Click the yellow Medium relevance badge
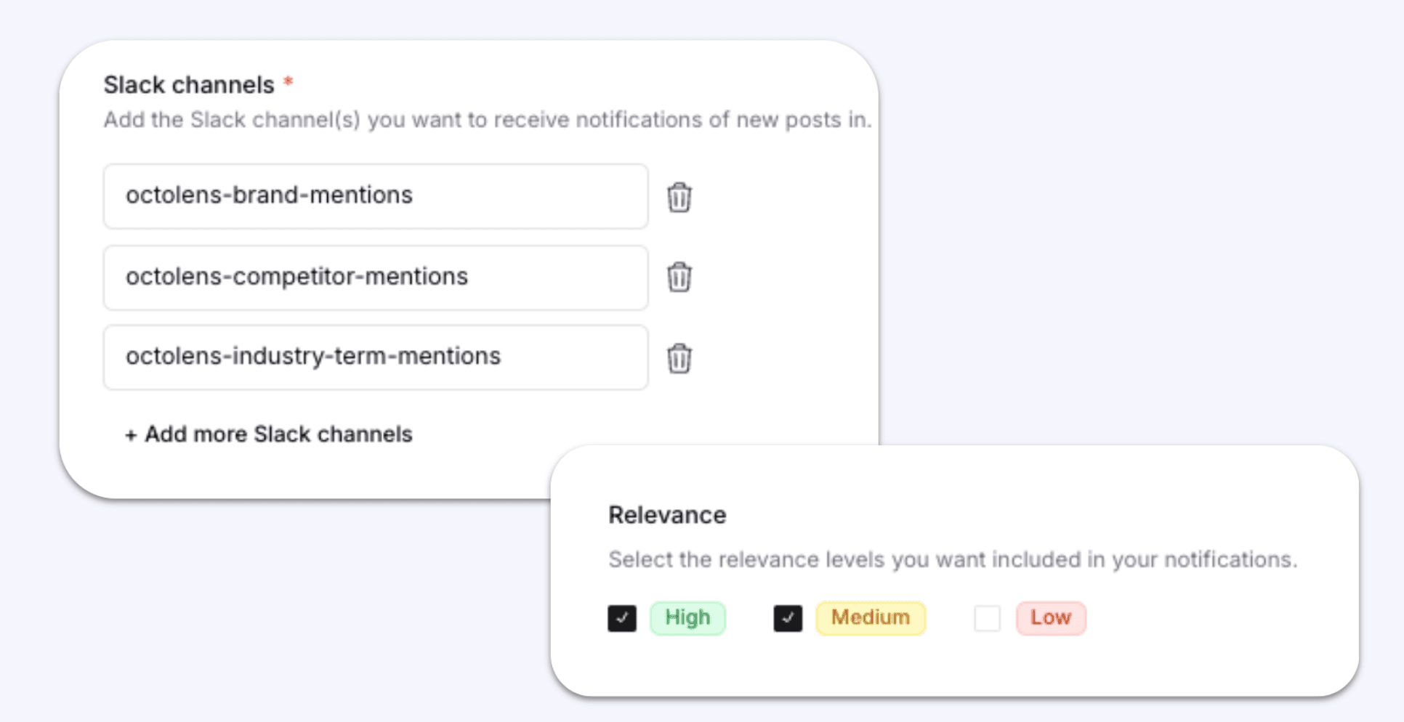Image resolution: width=1404 pixels, height=722 pixels. [870, 618]
